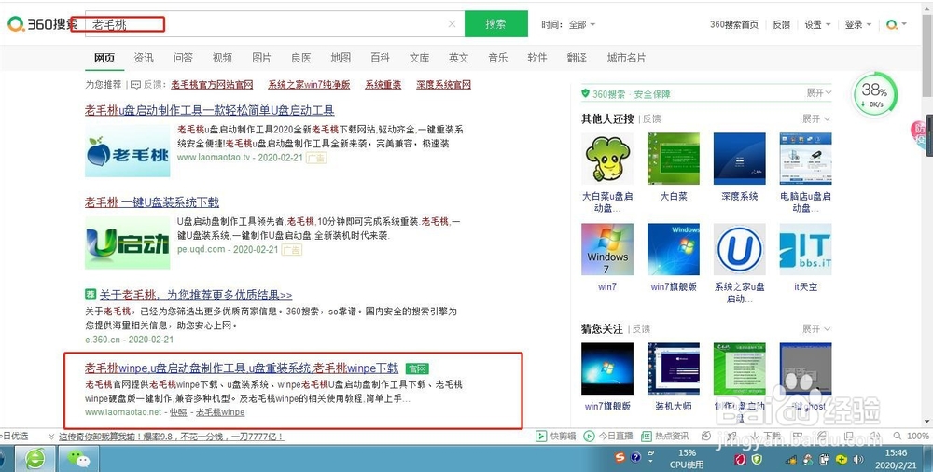933x472 pixels.
Task: Open the 翻译 tab
Action: (576, 58)
